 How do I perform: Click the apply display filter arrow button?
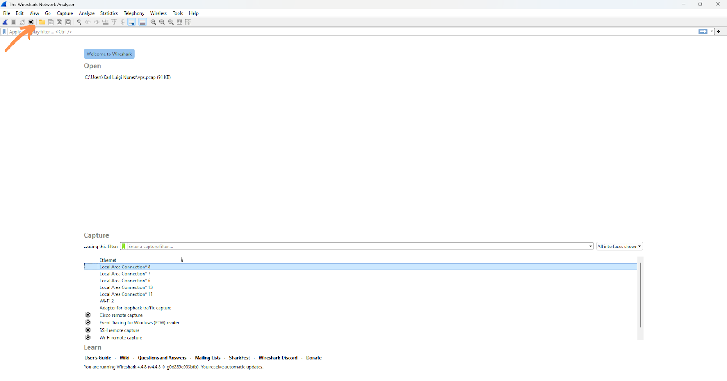click(x=703, y=31)
